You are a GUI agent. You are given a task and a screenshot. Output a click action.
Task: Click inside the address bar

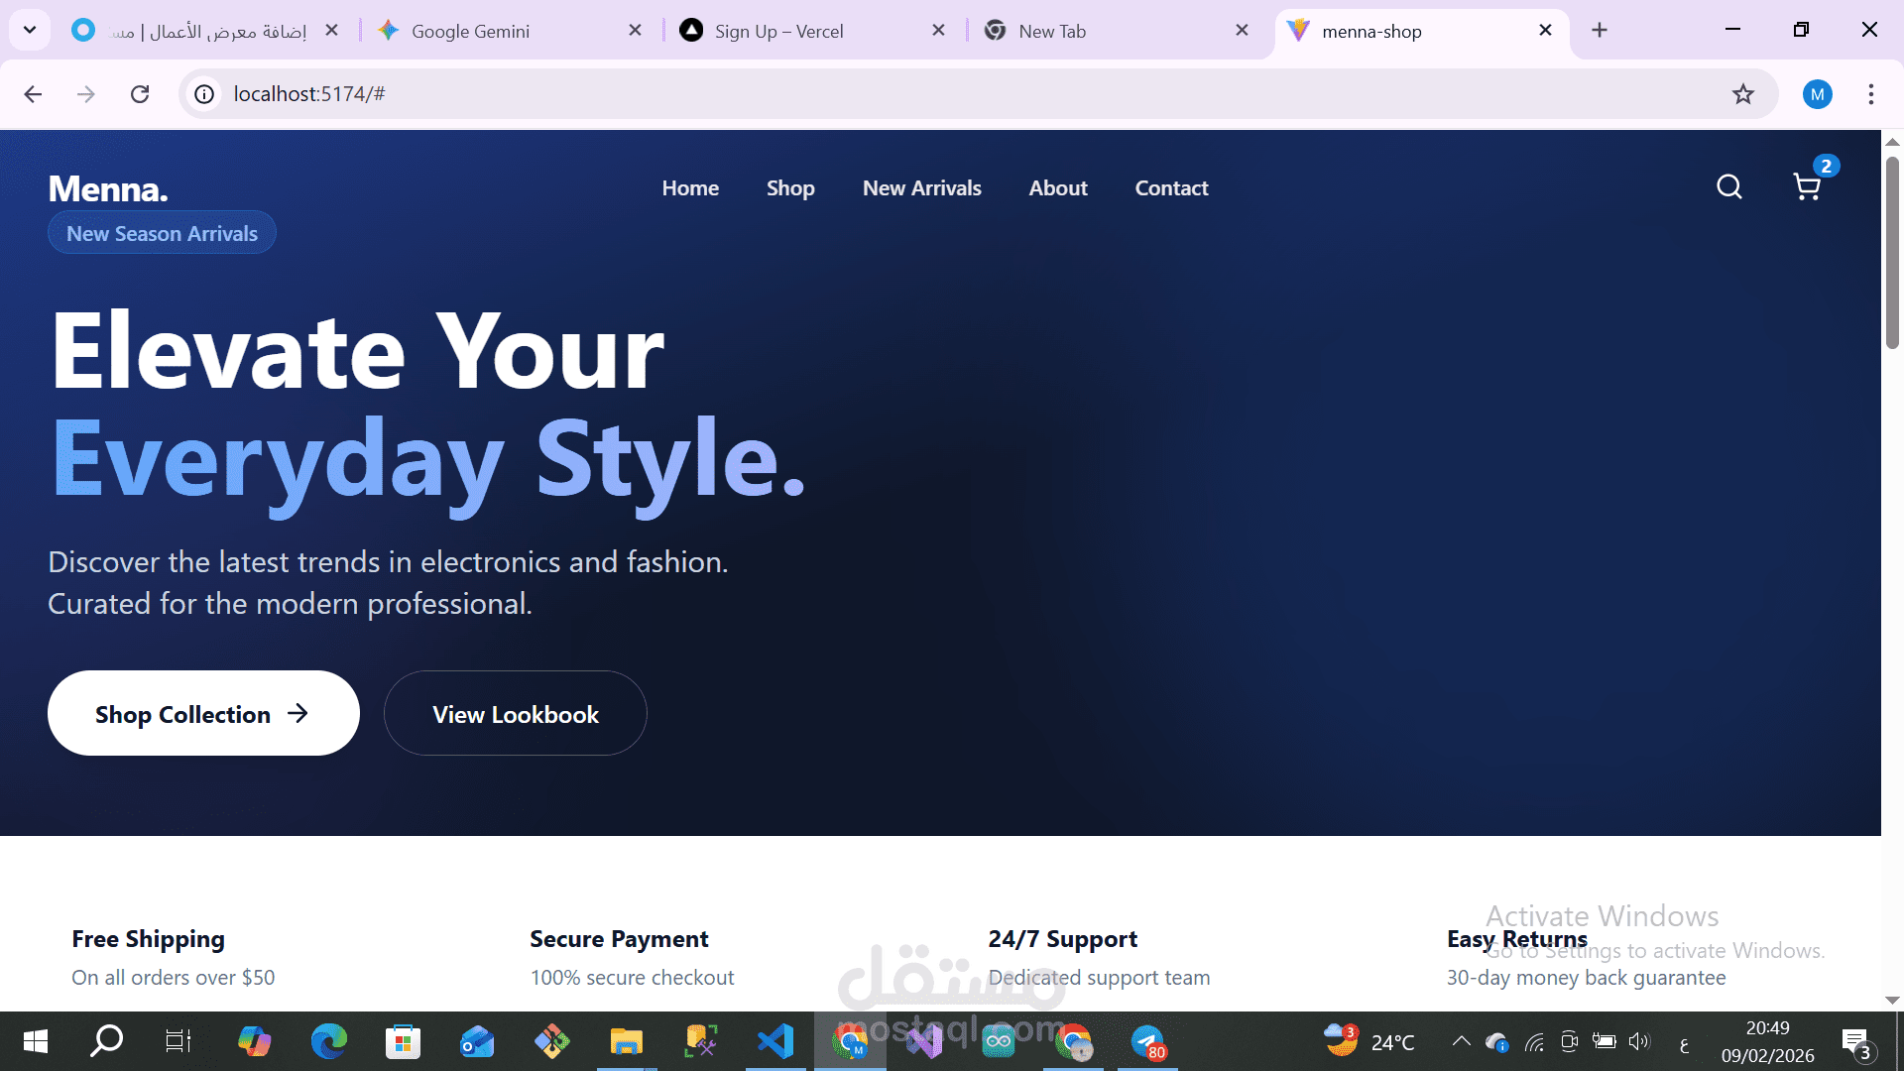(x=595, y=94)
